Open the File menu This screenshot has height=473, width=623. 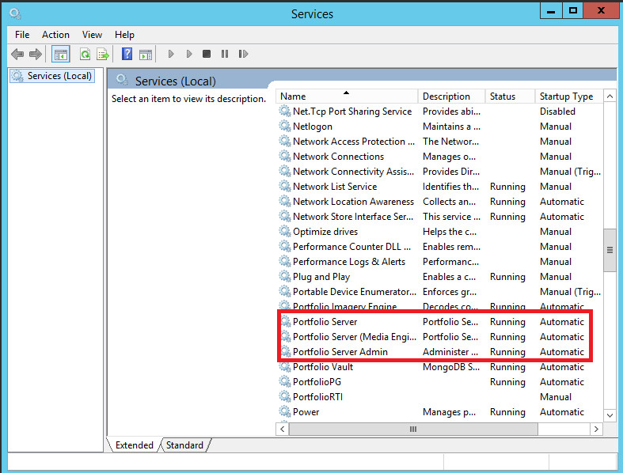pos(22,35)
